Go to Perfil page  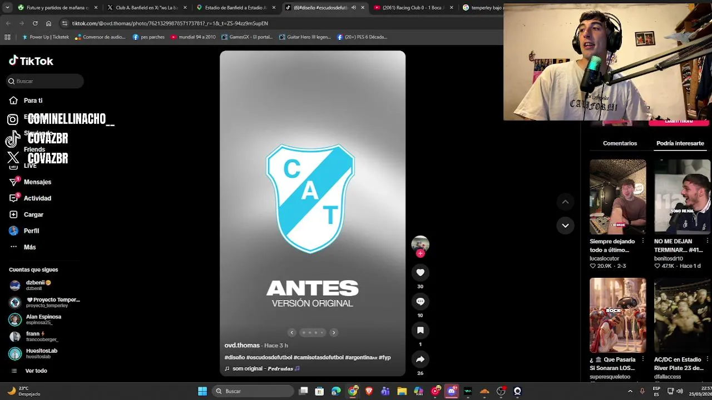pyautogui.click(x=24, y=231)
